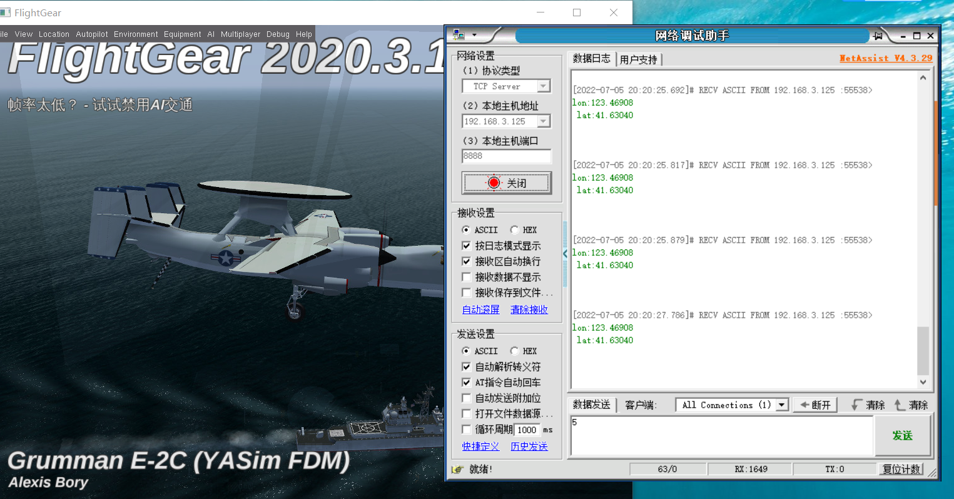
Task: Open the 历史发送 link
Action: (529, 446)
